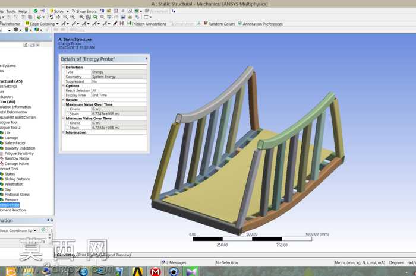
Task: Collapse Maximum Value Over Time section
Action: 63,104
